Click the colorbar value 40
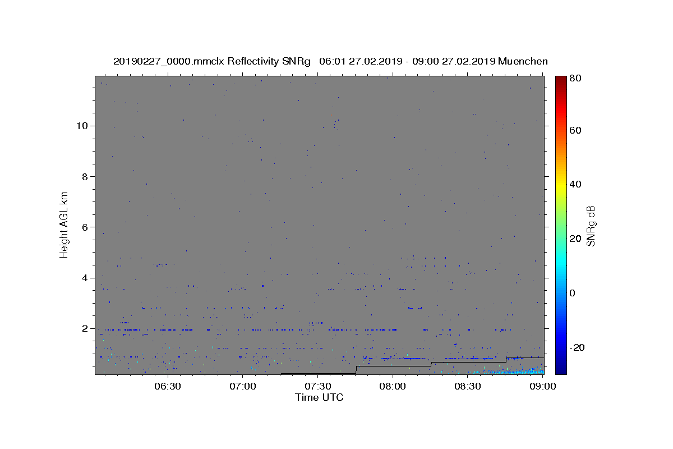This screenshot has height=449, width=673. pos(575,184)
